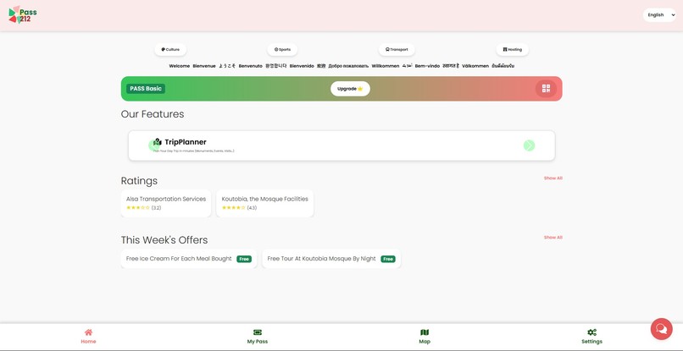Click the (4.3) rating value
683x351 pixels.
pyautogui.click(x=252, y=208)
